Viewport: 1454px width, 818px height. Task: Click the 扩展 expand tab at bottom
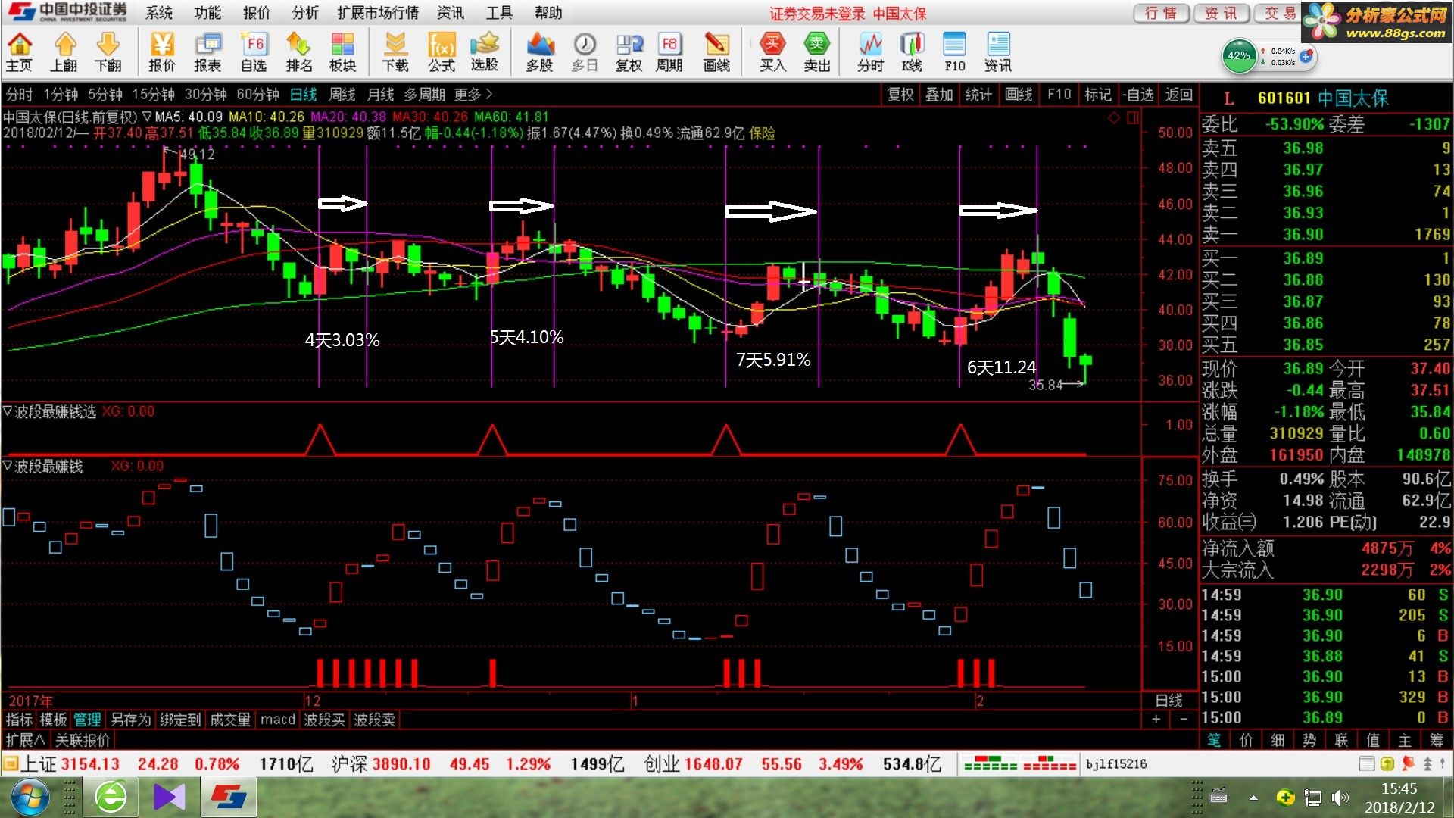[25, 740]
